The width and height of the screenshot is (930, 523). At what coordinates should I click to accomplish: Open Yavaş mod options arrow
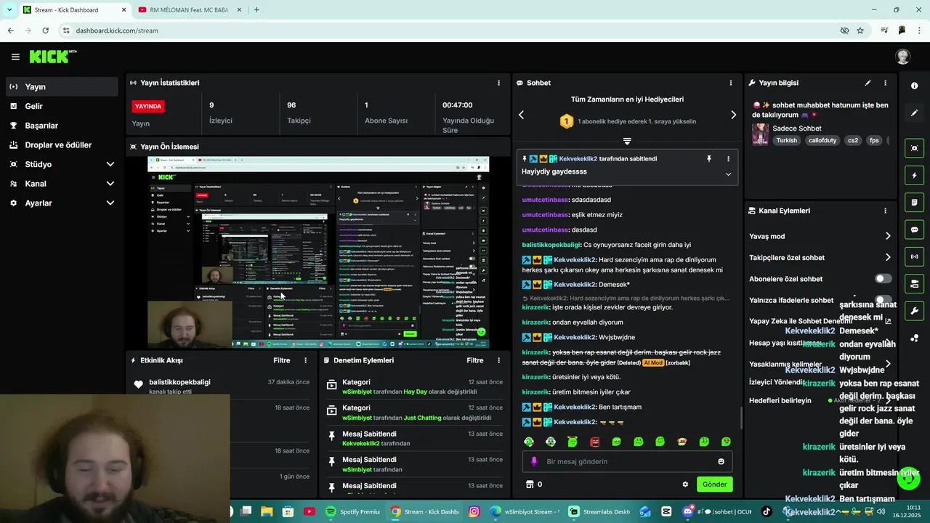[x=888, y=236]
